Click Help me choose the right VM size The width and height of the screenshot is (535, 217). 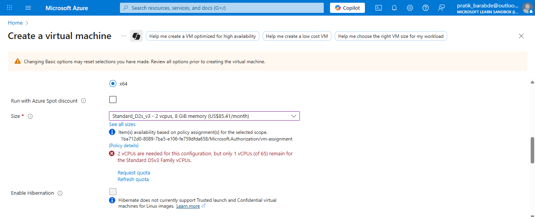(391, 36)
